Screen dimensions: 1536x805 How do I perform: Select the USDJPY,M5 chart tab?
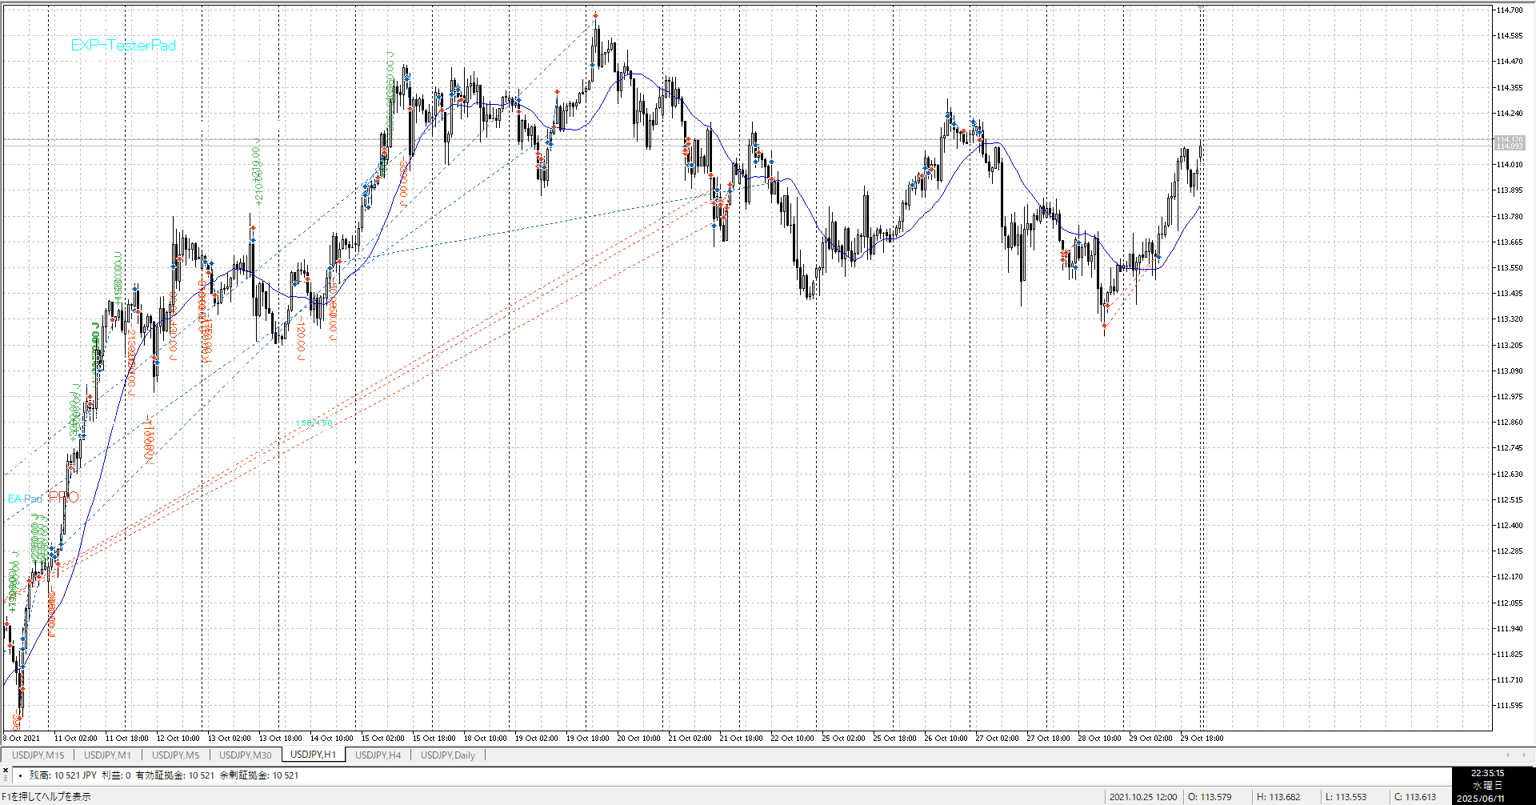(175, 755)
